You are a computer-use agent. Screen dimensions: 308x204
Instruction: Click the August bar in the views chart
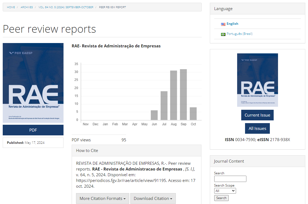(174, 95)
